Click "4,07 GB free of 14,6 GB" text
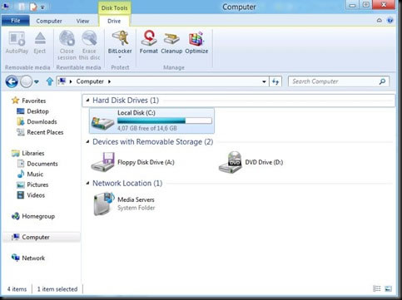Screen dimensions: 402x300 tap(147, 128)
